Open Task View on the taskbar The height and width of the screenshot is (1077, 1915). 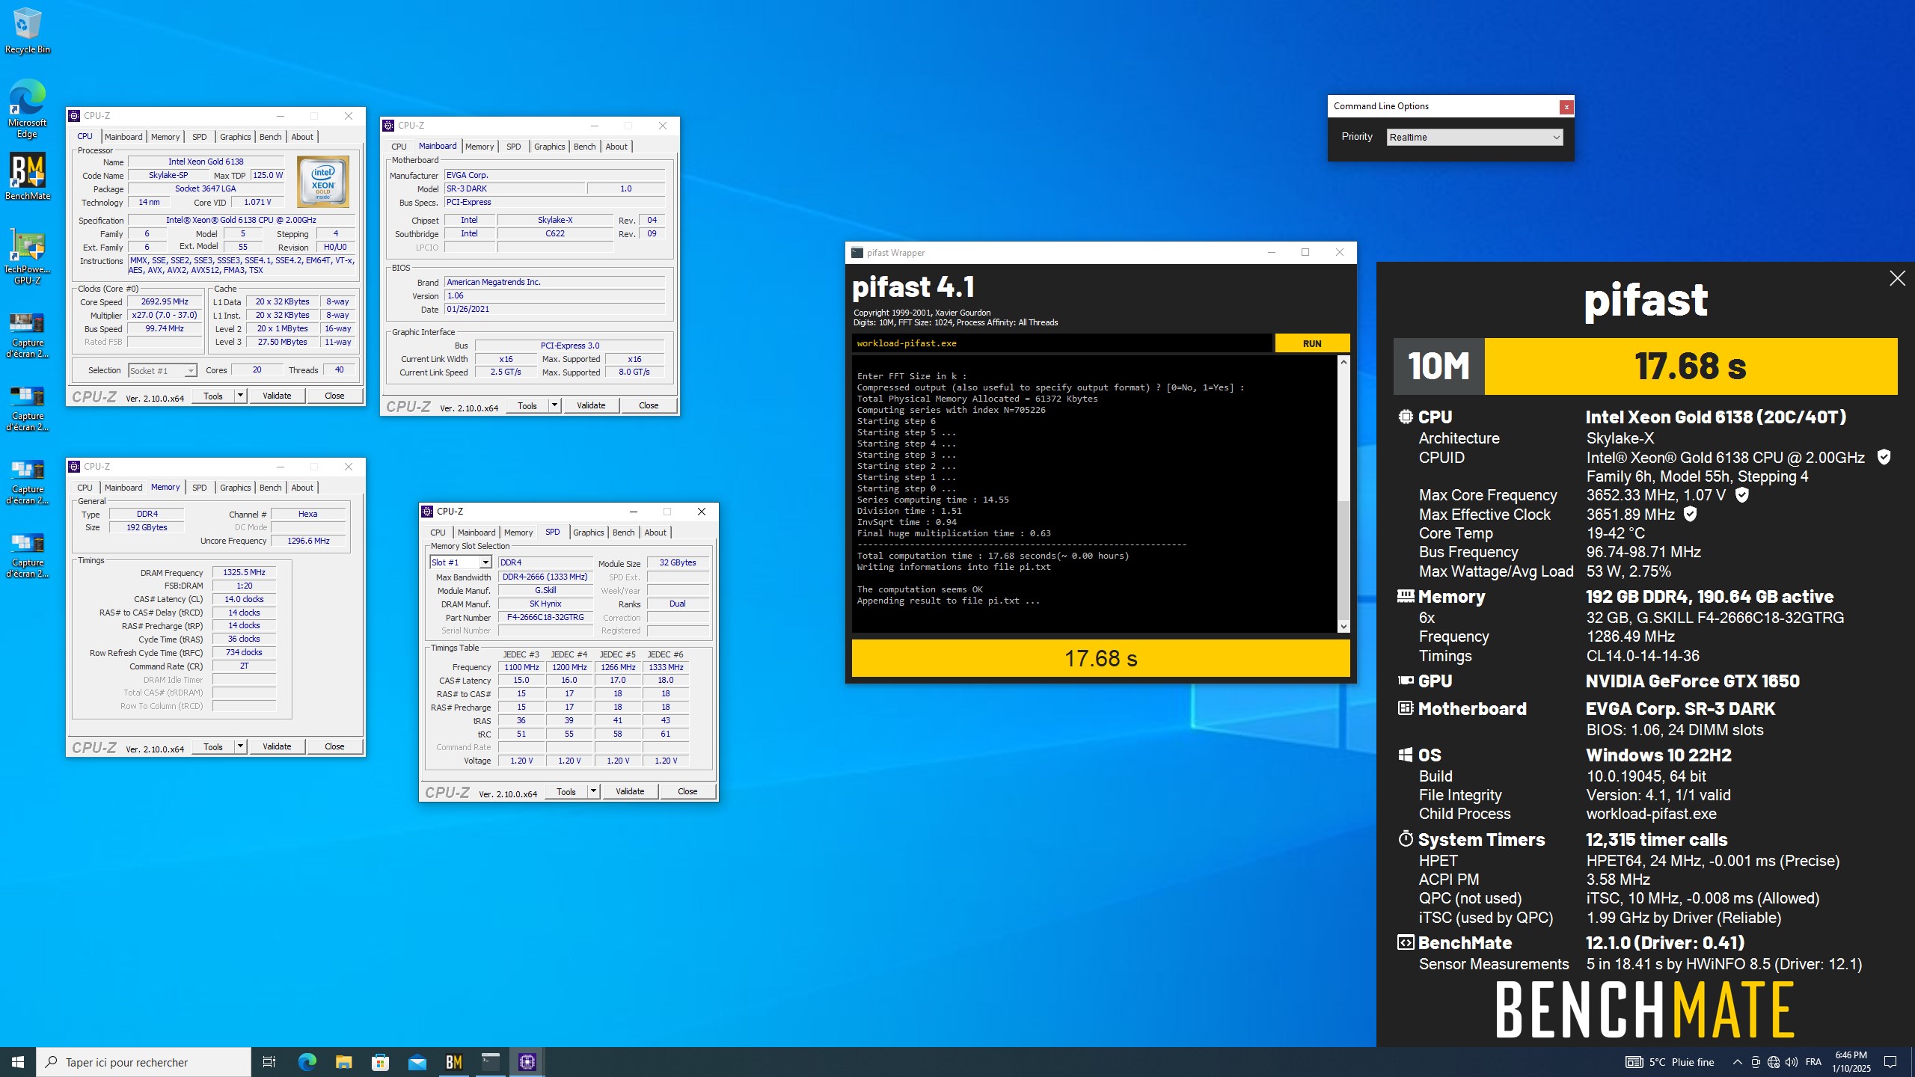269,1062
